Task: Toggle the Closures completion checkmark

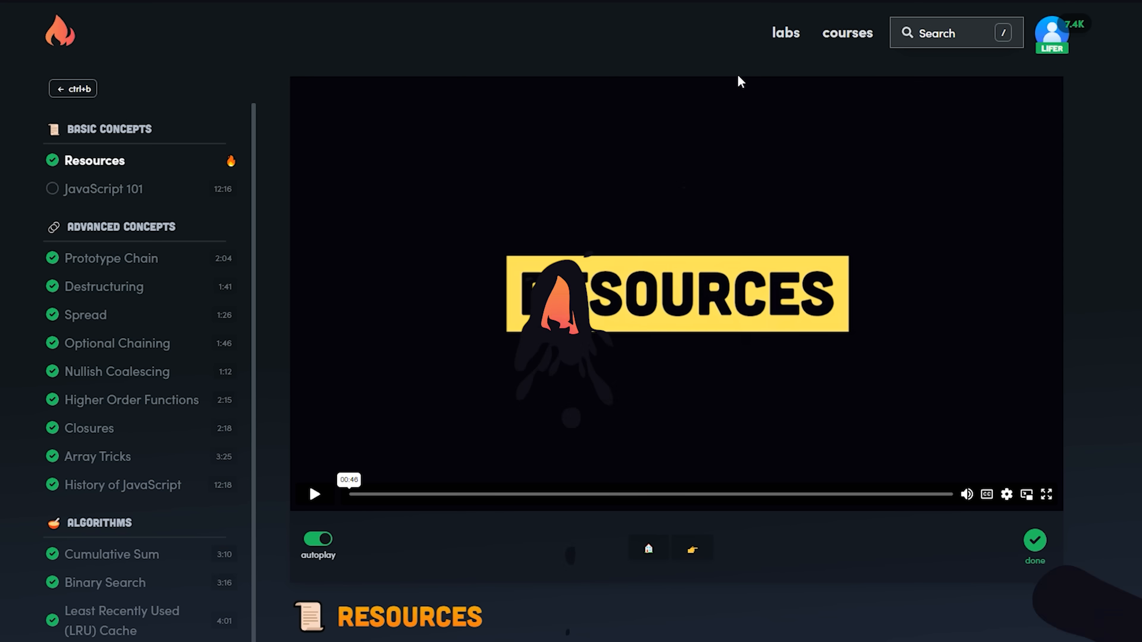Action: tap(52, 428)
